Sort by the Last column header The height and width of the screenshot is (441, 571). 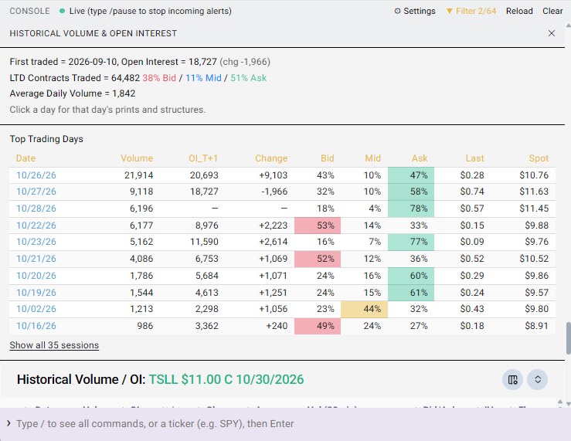pyautogui.click(x=474, y=158)
